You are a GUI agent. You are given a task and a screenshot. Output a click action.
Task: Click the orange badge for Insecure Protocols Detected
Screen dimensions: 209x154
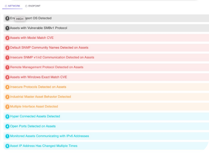tap(7, 87)
